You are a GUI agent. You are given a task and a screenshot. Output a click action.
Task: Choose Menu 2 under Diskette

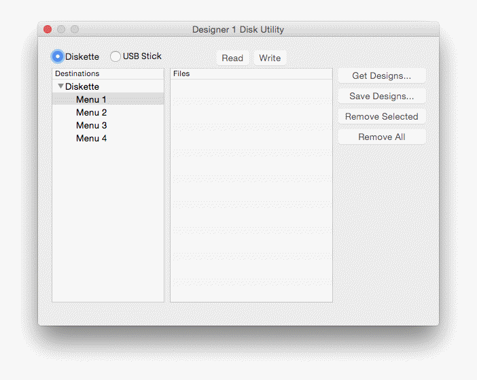[x=91, y=112]
